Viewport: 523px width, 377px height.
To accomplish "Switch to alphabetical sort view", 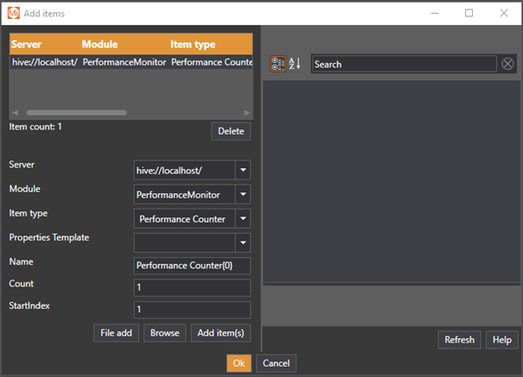I will (x=294, y=64).
